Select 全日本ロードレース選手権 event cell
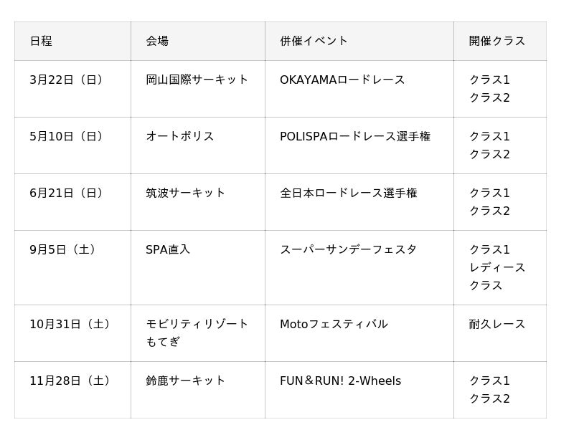574x440 pixels. [x=348, y=193]
